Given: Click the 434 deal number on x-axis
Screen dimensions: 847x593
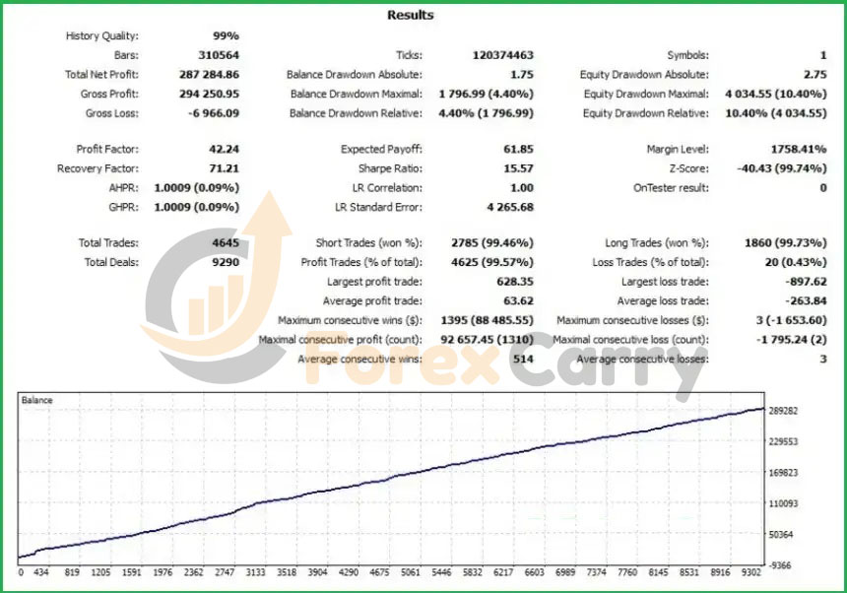Looking at the screenshot, I should click(x=41, y=572).
